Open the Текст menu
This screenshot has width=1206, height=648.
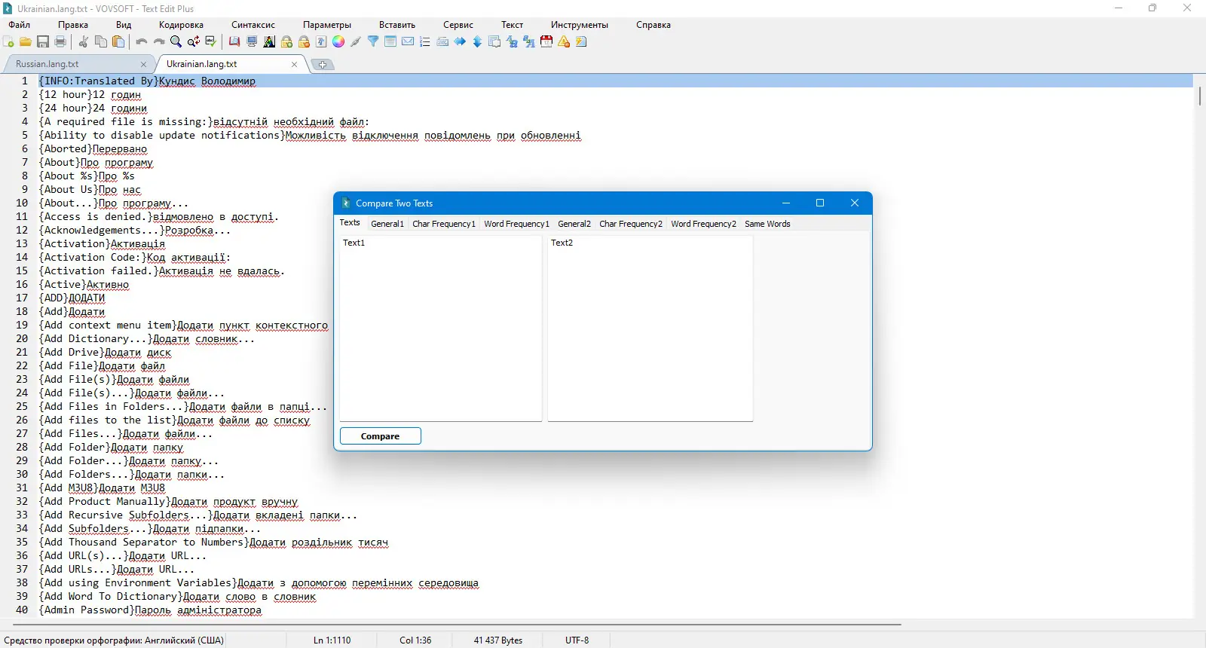(x=513, y=25)
